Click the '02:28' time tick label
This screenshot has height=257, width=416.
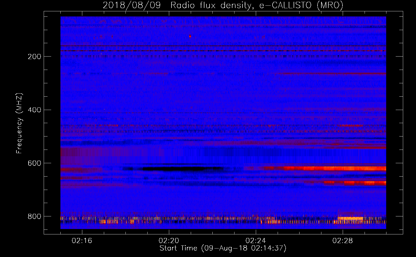pyautogui.click(x=343, y=241)
